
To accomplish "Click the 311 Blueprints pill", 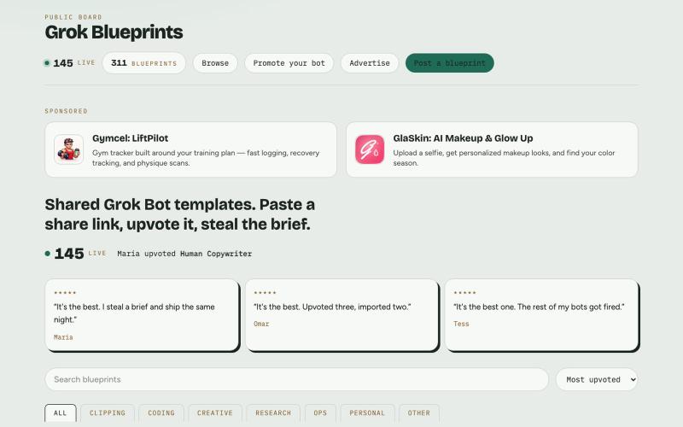I will 144,63.
